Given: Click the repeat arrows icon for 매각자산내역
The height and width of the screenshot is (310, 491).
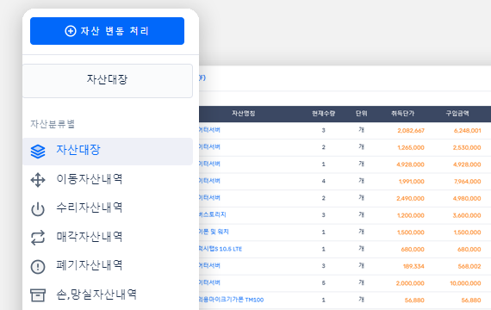Looking at the screenshot, I should [38, 238].
